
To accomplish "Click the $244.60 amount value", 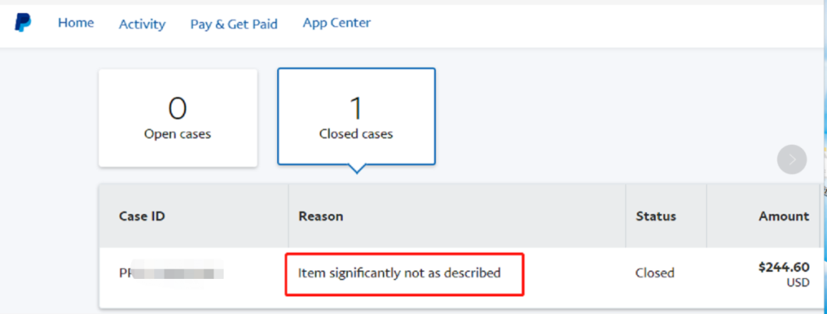I will (x=783, y=267).
